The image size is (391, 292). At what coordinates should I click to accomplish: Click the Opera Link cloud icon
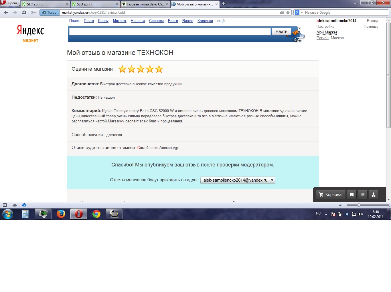coord(15,205)
